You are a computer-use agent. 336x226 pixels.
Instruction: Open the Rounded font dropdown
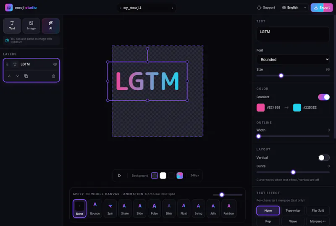click(293, 60)
